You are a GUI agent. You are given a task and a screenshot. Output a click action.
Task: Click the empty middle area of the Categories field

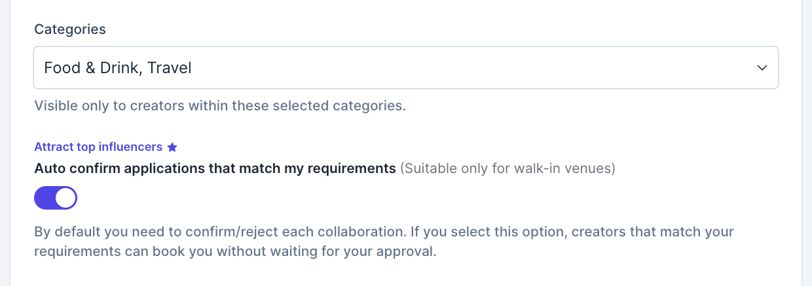click(458, 67)
